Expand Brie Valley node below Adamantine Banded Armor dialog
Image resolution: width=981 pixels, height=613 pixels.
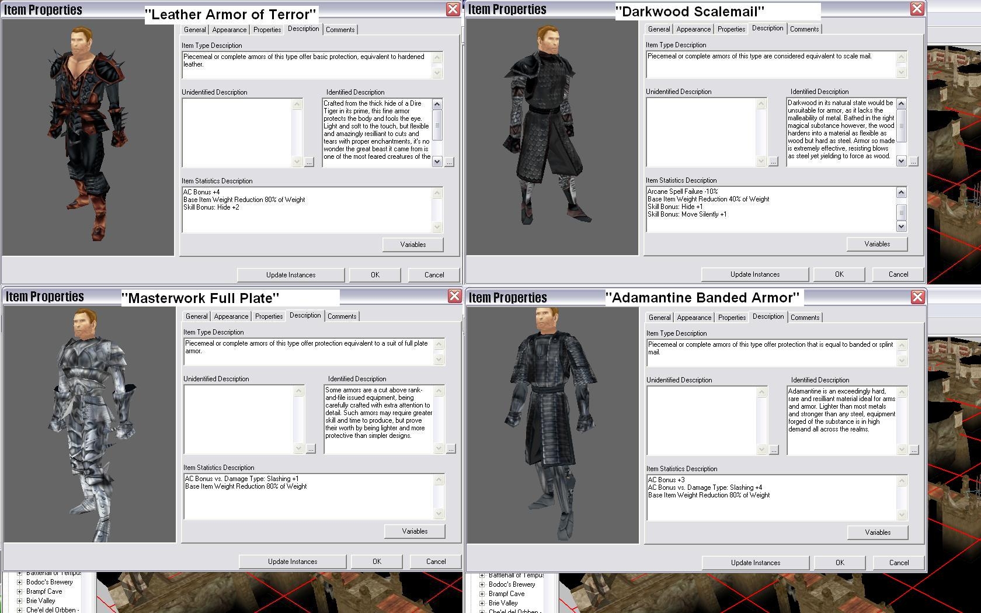pyautogui.click(x=482, y=603)
